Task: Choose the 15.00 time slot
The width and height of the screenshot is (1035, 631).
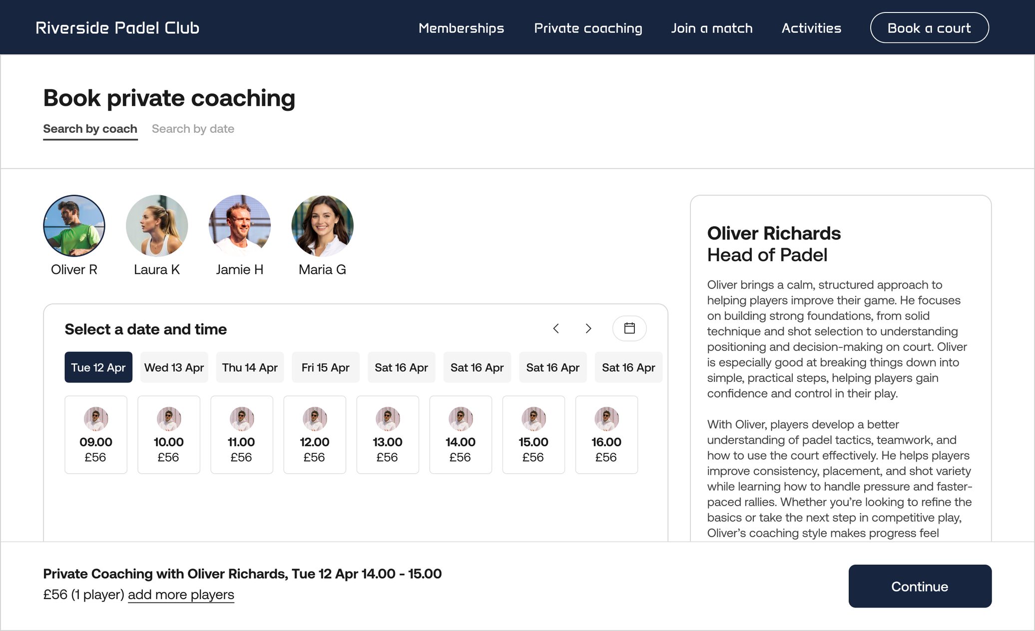Action: tap(533, 435)
